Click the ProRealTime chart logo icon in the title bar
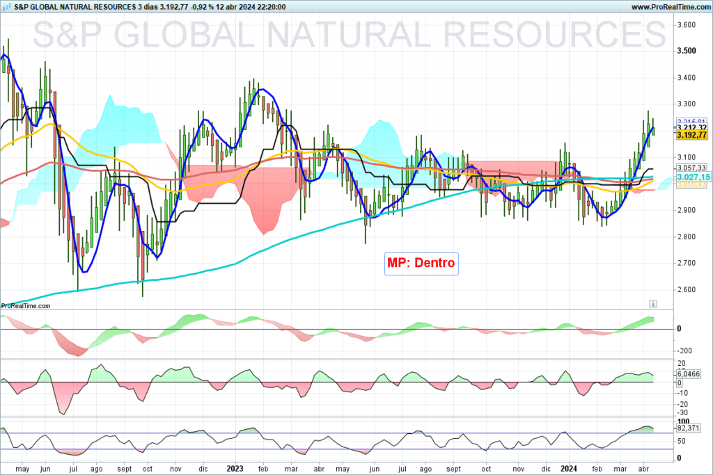The image size is (713, 475). [x=6, y=7]
